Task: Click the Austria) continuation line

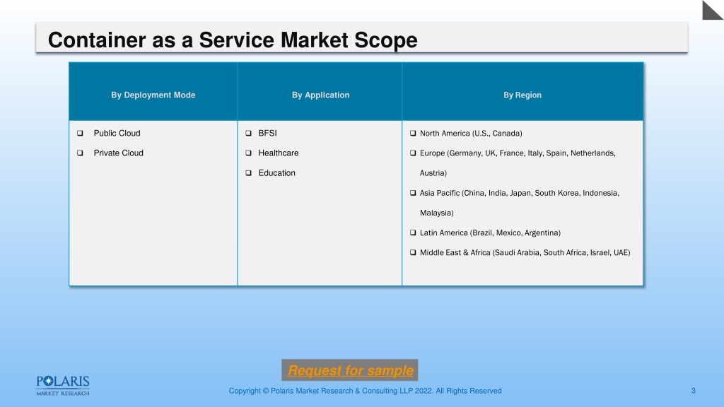Action: click(x=433, y=173)
